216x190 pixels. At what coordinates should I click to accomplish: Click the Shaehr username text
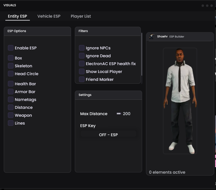[x=163, y=36]
